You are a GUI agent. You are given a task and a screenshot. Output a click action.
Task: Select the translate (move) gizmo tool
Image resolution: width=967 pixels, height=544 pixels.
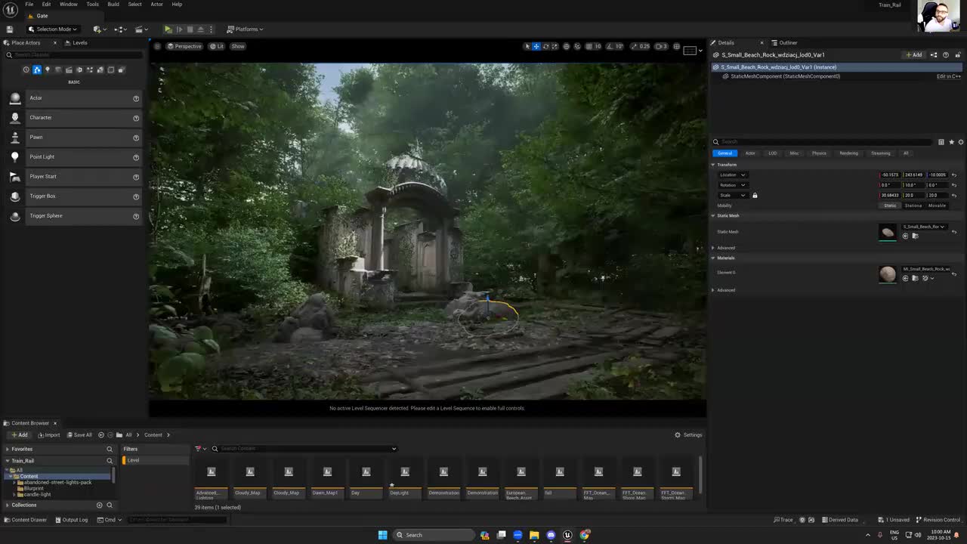click(x=536, y=46)
